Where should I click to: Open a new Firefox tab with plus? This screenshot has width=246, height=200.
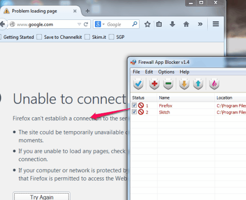tap(88, 11)
